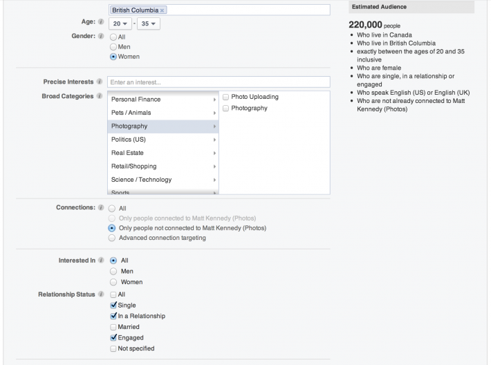Open the maximum age dropdown showing 35
491x365 pixels.
click(149, 24)
